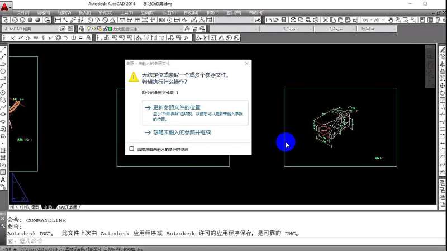Jump to first layout tab arrow
This screenshot has height=251, width=447.
click(12, 207)
